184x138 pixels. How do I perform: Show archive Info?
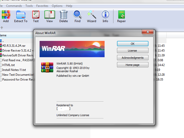(105, 16)
